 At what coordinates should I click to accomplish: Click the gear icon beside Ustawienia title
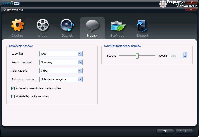(4, 10)
